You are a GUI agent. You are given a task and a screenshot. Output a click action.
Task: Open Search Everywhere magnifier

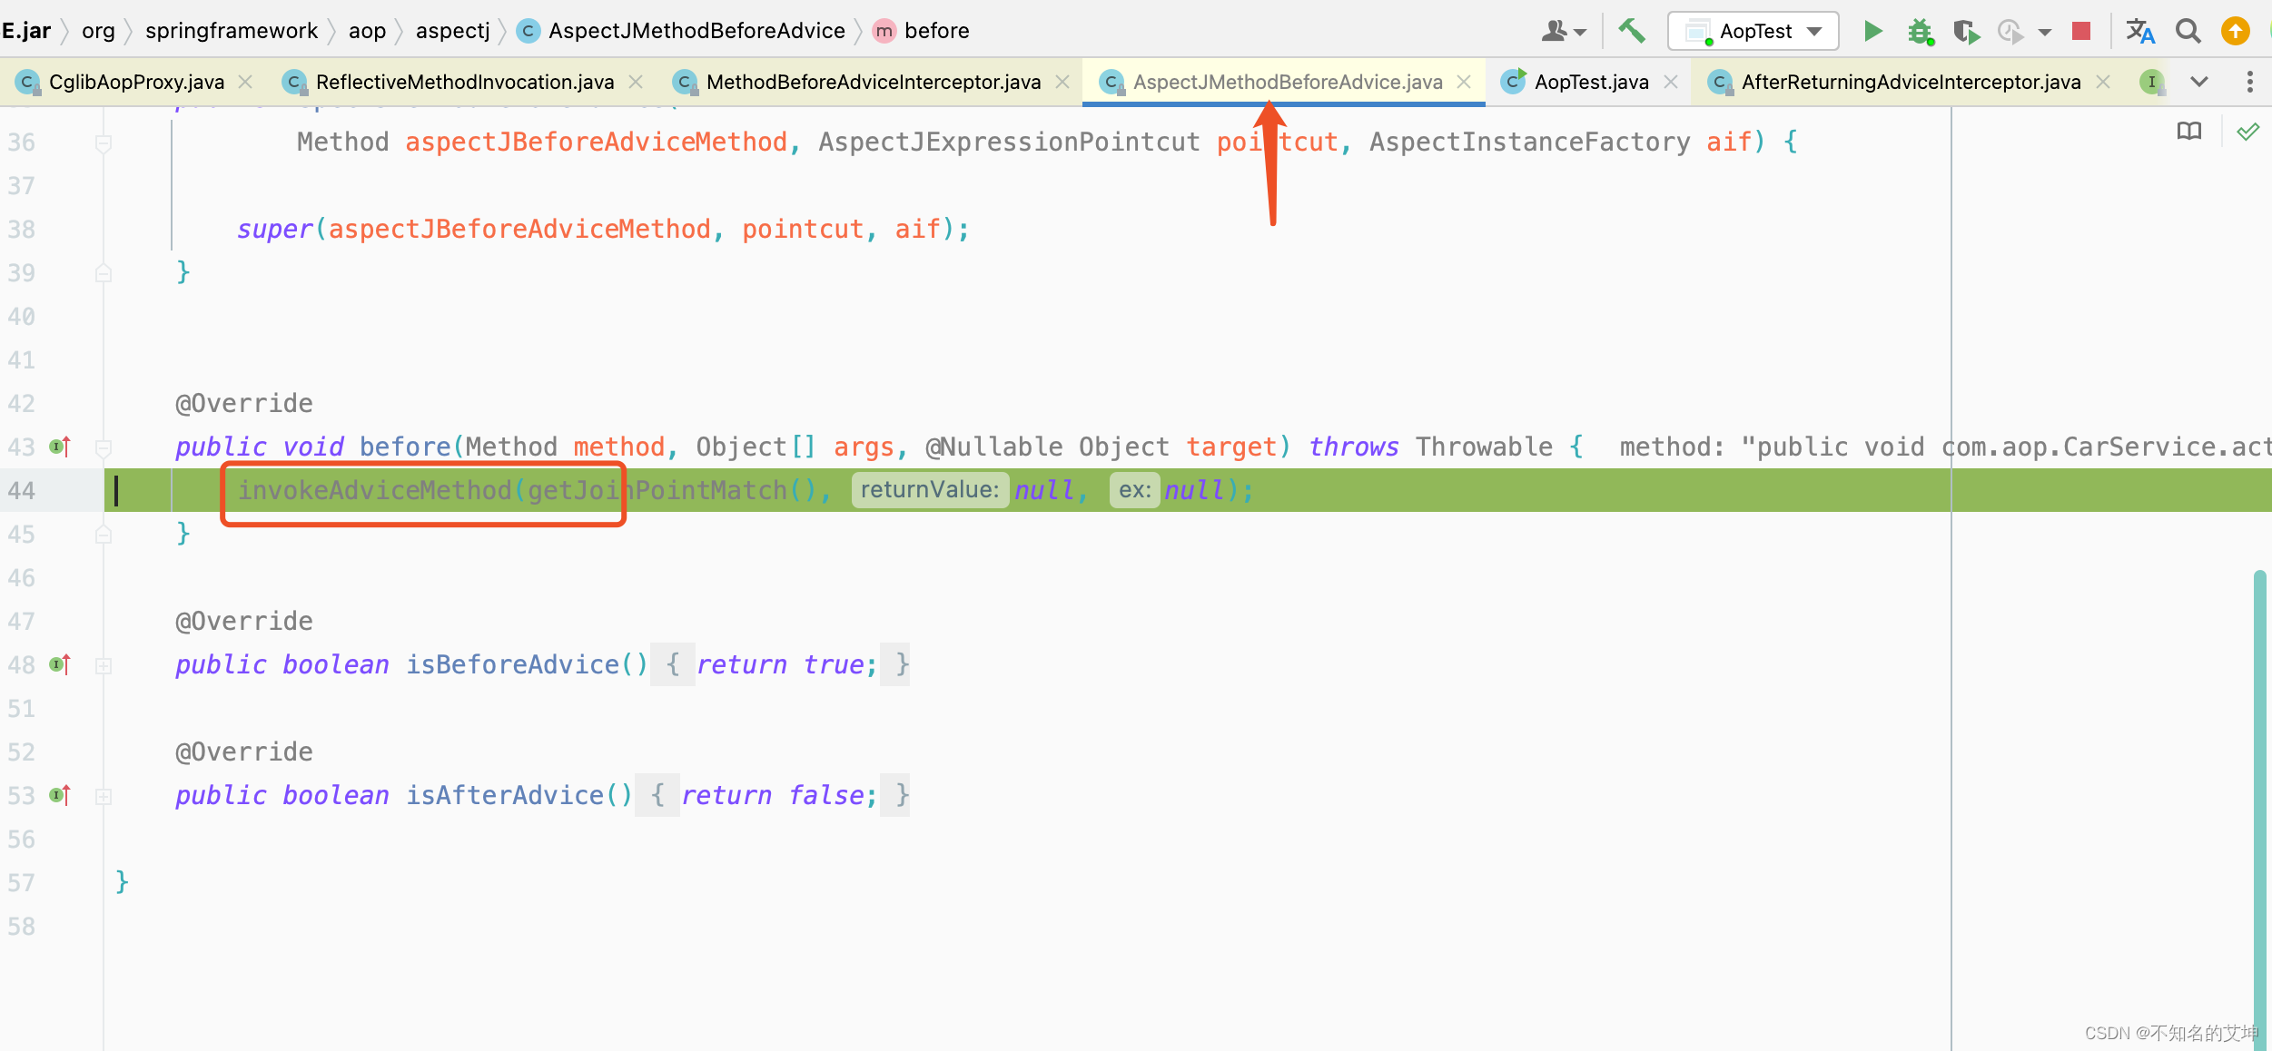2188,31
